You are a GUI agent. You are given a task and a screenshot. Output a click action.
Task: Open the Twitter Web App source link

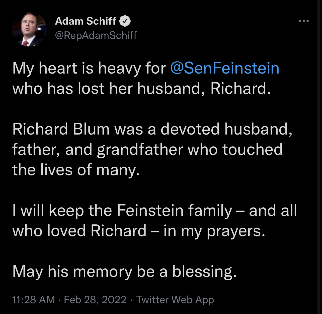pyautogui.click(x=175, y=300)
